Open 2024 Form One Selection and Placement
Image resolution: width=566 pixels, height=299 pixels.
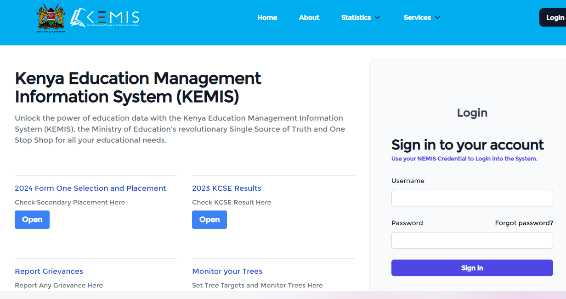pyautogui.click(x=90, y=188)
